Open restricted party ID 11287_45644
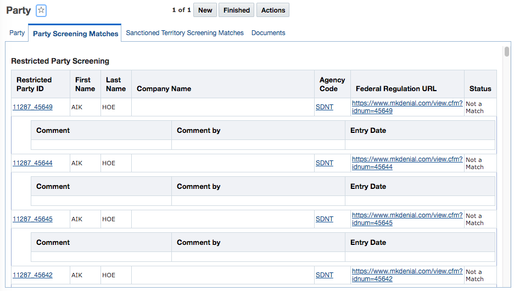The height and width of the screenshot is (291, 514). point(32,163)
